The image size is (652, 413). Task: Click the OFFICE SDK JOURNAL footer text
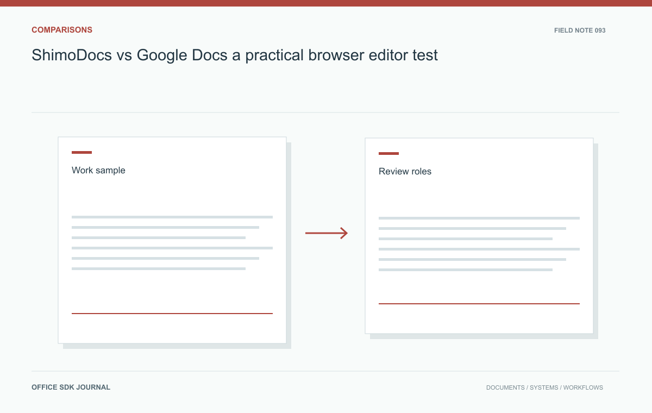click(71, 387)
